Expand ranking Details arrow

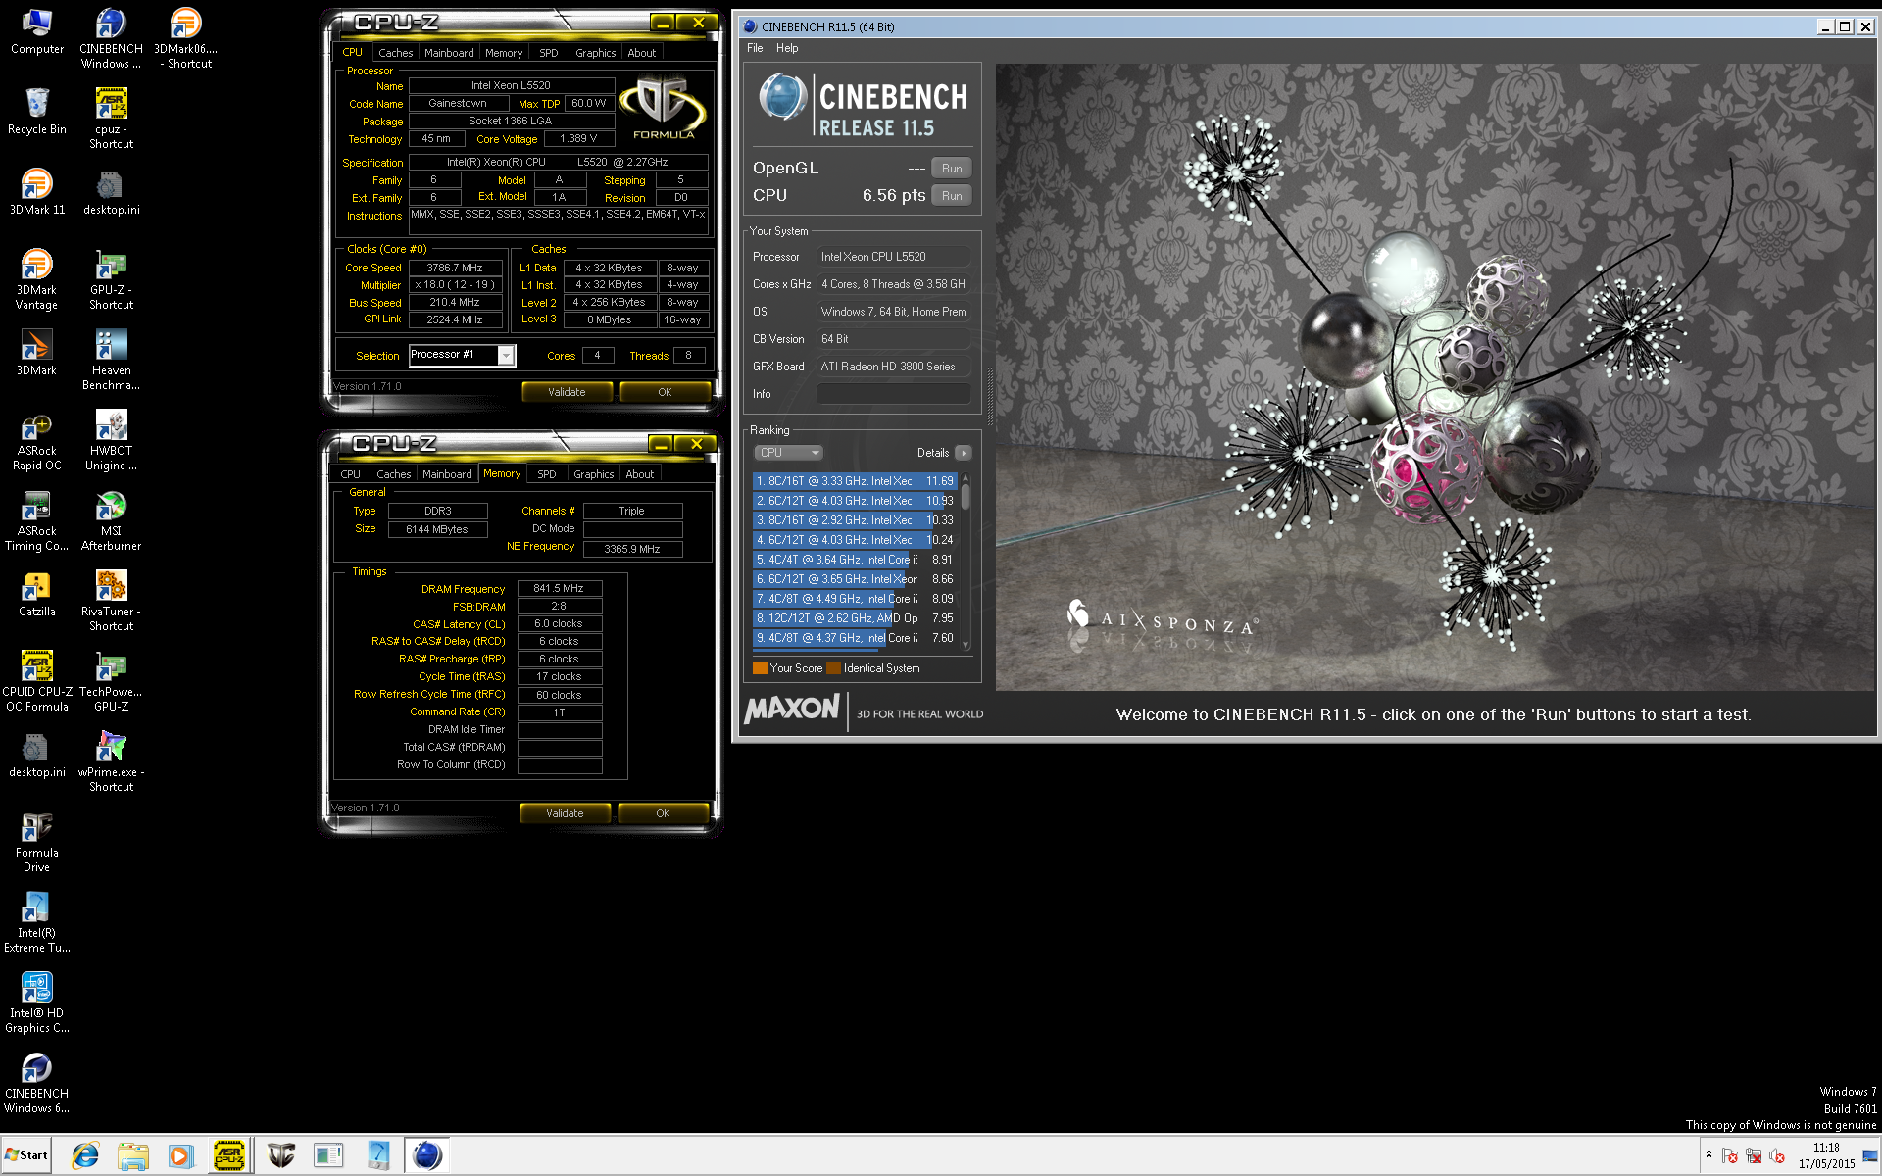(x=964, y=453)
